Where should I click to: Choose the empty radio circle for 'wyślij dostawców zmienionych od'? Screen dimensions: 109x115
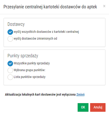[x=10, y=39]
